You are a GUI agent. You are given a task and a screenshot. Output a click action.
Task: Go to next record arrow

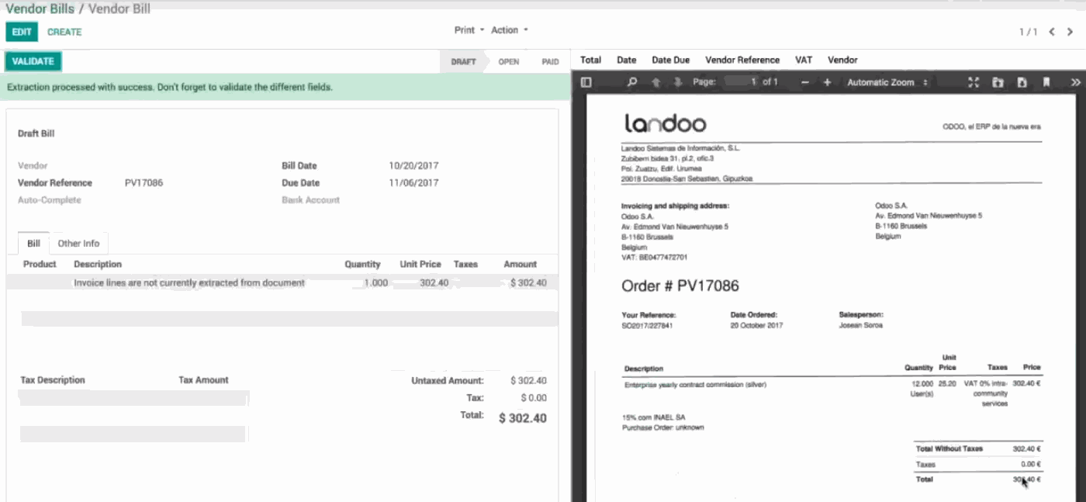pyautogui.click(x=1071, y=32)
